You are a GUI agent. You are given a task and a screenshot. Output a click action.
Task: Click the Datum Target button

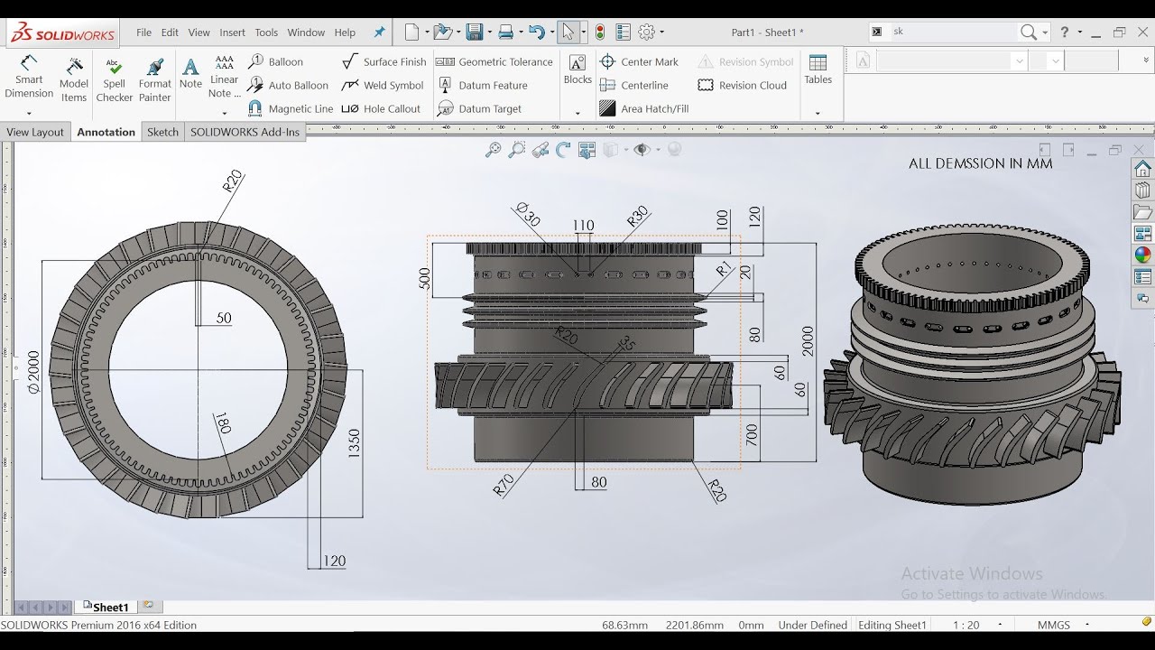pyautogui.click(x=479, y=108)
